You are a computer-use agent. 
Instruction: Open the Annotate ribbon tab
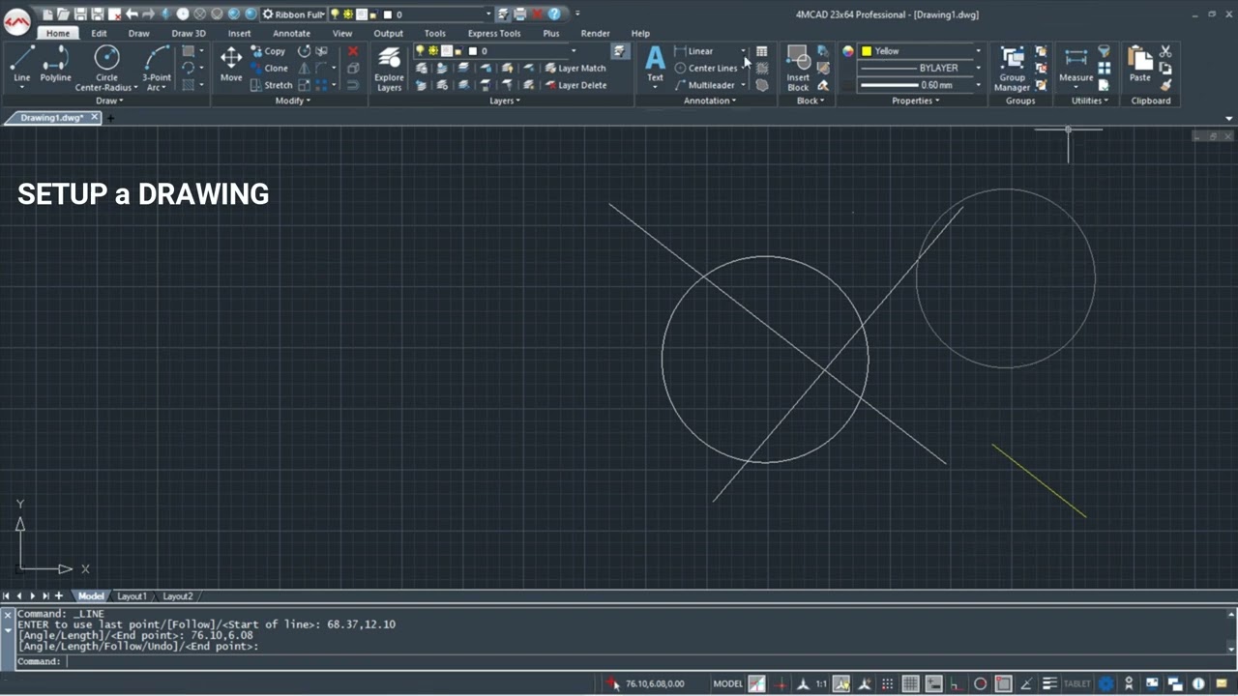tap(291, 33)
